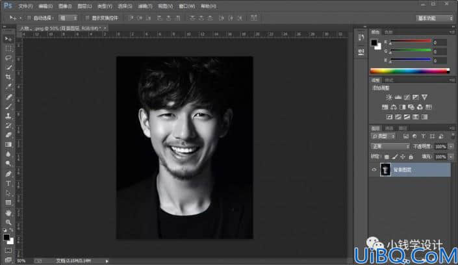
Task: Open the workspace switcher dropdown
Action: [x=435, y=18]
